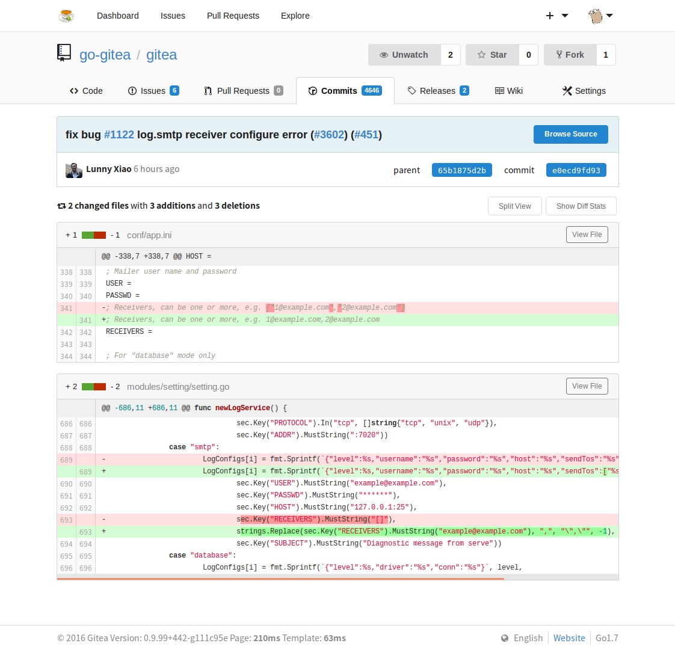
Task: Show Diff Stats
Action: 581,206
